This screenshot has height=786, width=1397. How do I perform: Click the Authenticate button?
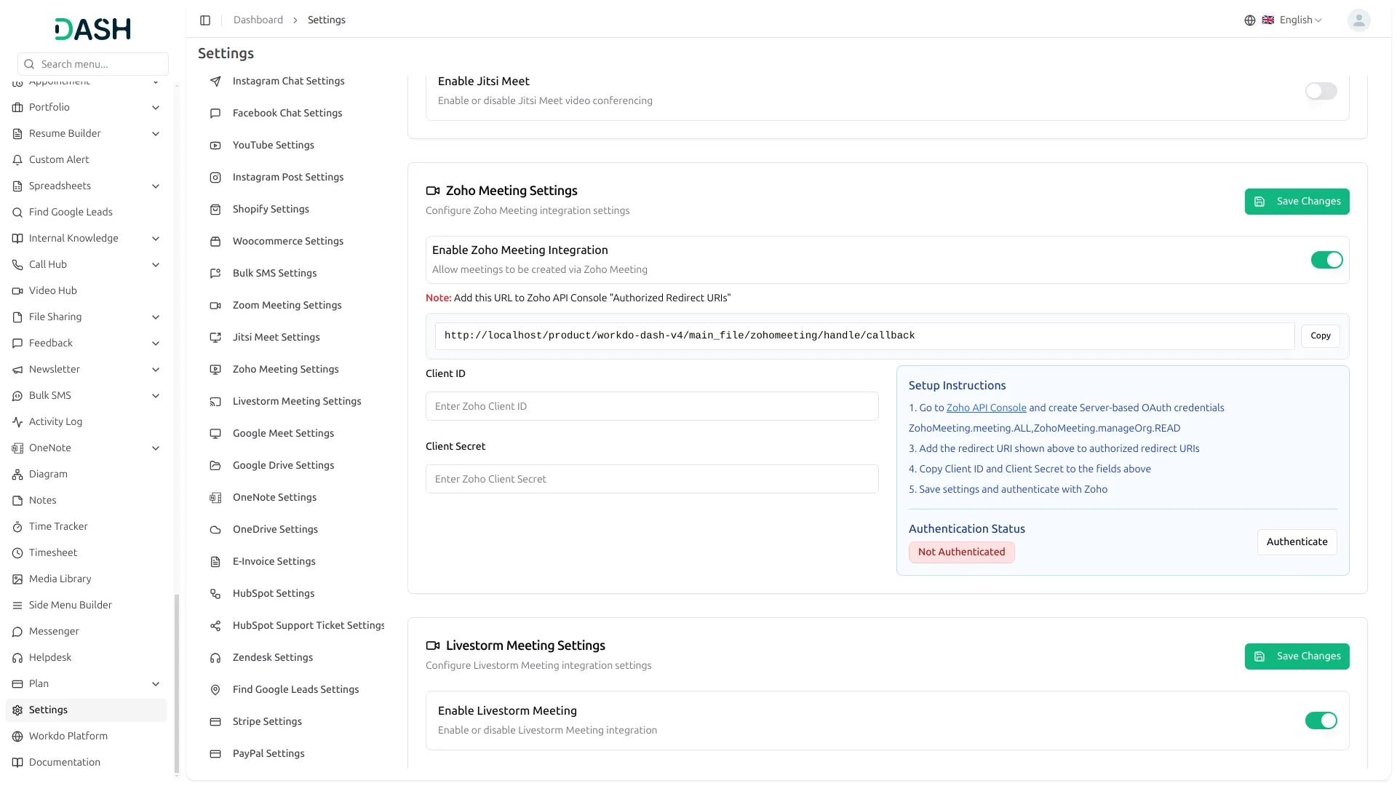click(x=1297, y=542)
